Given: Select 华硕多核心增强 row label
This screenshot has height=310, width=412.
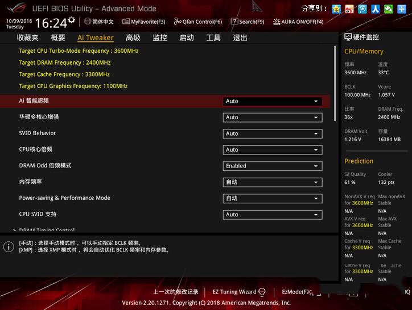Looking at the screenshot, I should pyautogui.click(x=39, y=117).
